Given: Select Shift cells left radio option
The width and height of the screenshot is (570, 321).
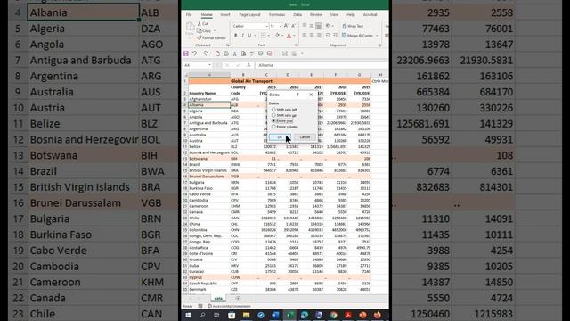Looking at the screenshot, I should [284, 109].
